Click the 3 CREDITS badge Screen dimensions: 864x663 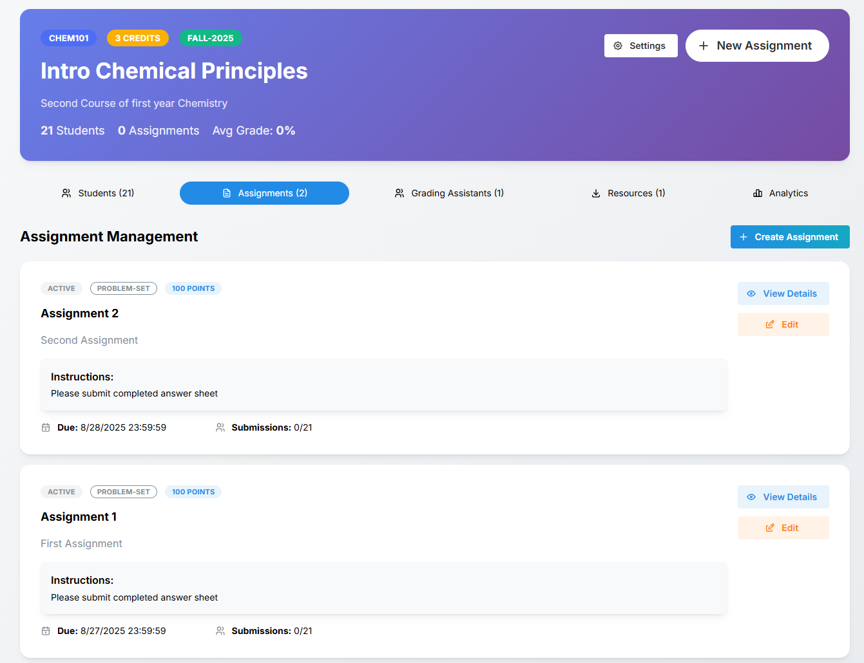(x=138, y=38)
